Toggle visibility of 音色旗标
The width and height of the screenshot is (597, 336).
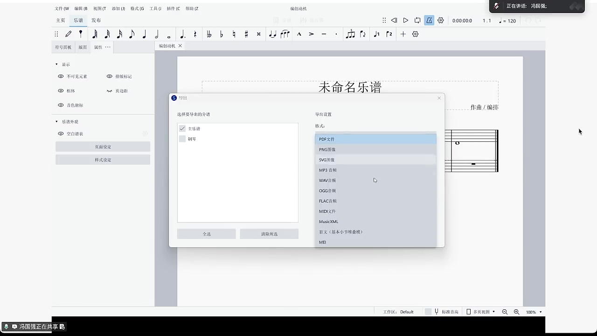point(61,105)
